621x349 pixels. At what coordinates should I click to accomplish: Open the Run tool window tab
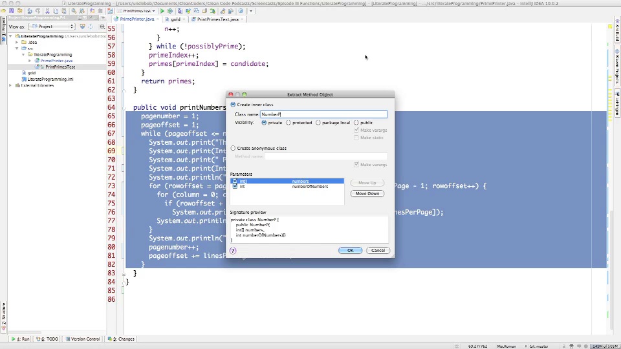[21, 339]
